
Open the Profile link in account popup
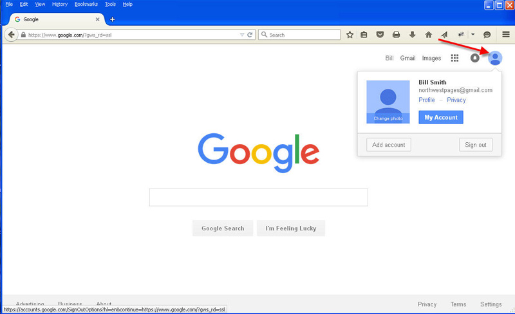(427, 100)
